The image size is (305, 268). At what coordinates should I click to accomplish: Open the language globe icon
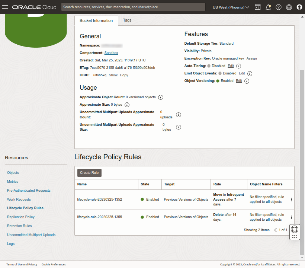[x=289, y=7]
